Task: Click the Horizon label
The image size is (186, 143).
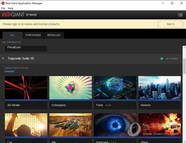Action: pos(146,105)
